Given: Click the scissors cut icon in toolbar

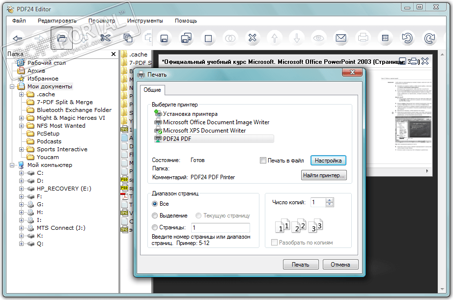Looking at the screenshot, I should coord(106,38).
